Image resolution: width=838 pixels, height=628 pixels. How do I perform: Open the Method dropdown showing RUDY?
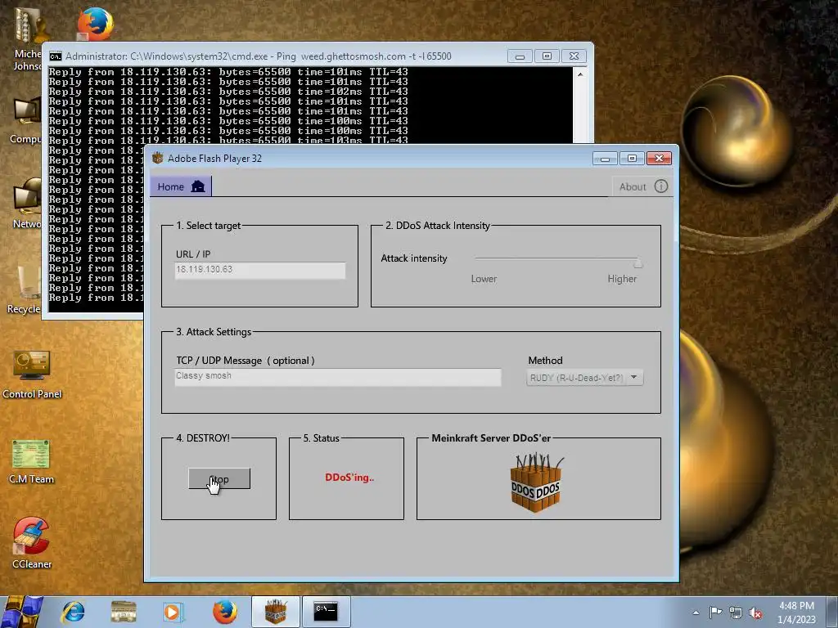[x=584, y=378]
